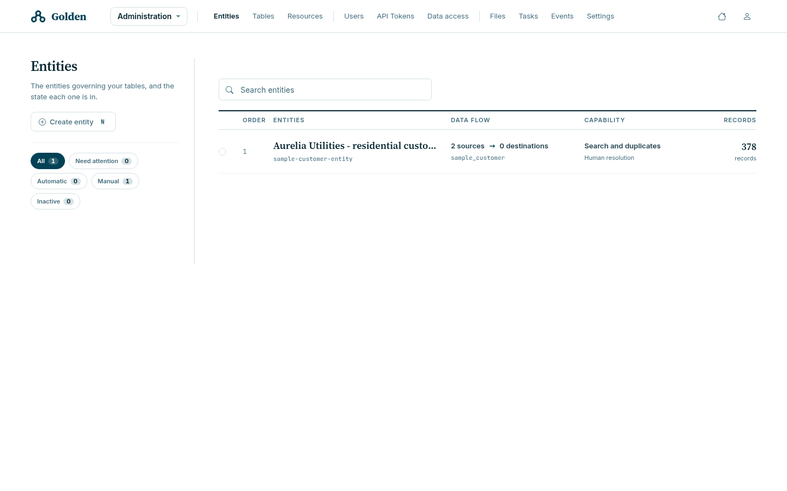This screenshot has width=787, height=491.
Task: Open the Resources tab
Action: pos(305,16)
